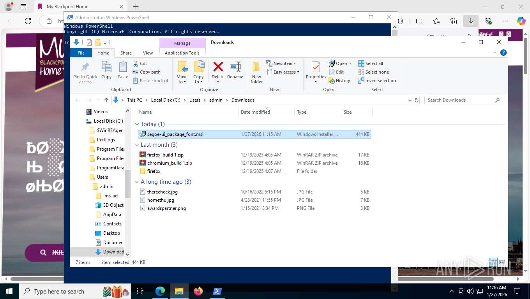Image resolution: width=530 pixels, height=299 pixels.
Task: Select homethu.jpg file
Action: [x=254, y=200]
